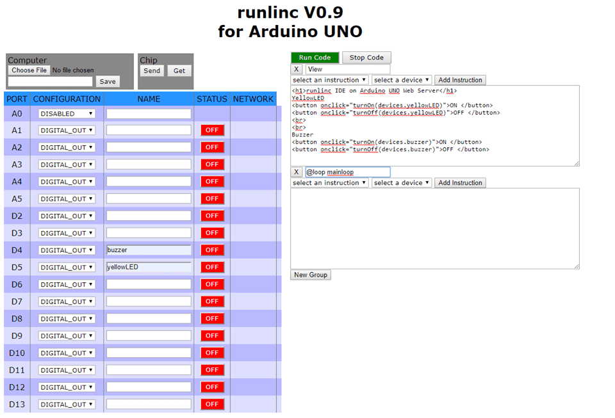Viewport: 615px width, 418px height.
Task: Toggle the OFF status of port D8
Action: pyautogui.click(x=212, y=319)
